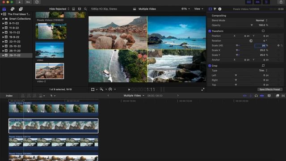Add a keyframe for Scale (All)
286x161 pixels.
278,46
